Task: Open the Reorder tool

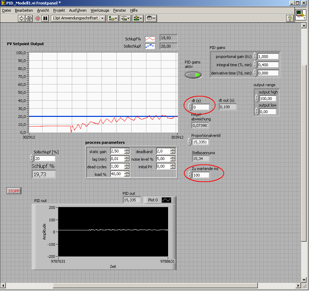Action: click(x=151, y=18)
